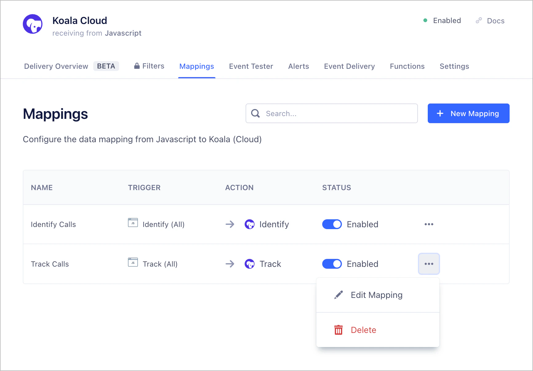
Task: Click the search magnifier icon
Action: coord(255,113)
